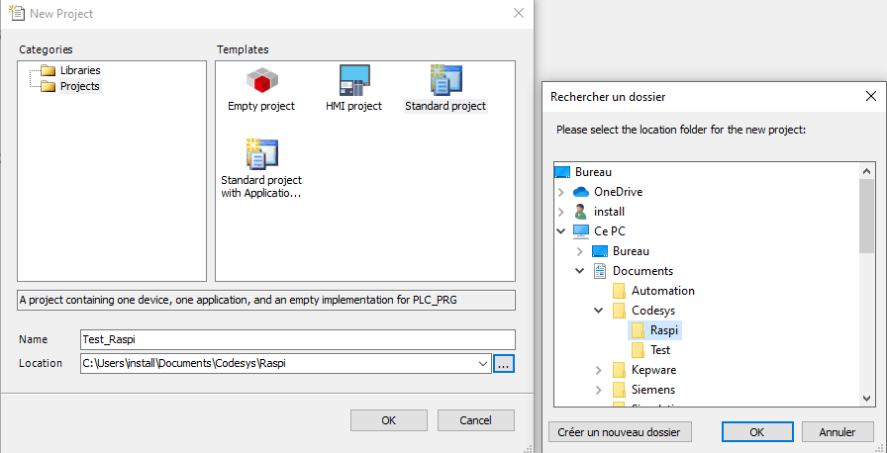Screen dimensions: 887x453
Task: Click the Ce PC label
Action: click(x=610, y=231)
